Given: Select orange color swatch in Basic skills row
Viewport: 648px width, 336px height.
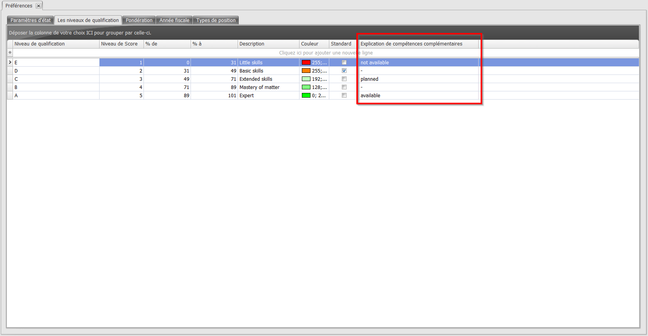Looking at the screenshot, I should [x=306, y=71].
